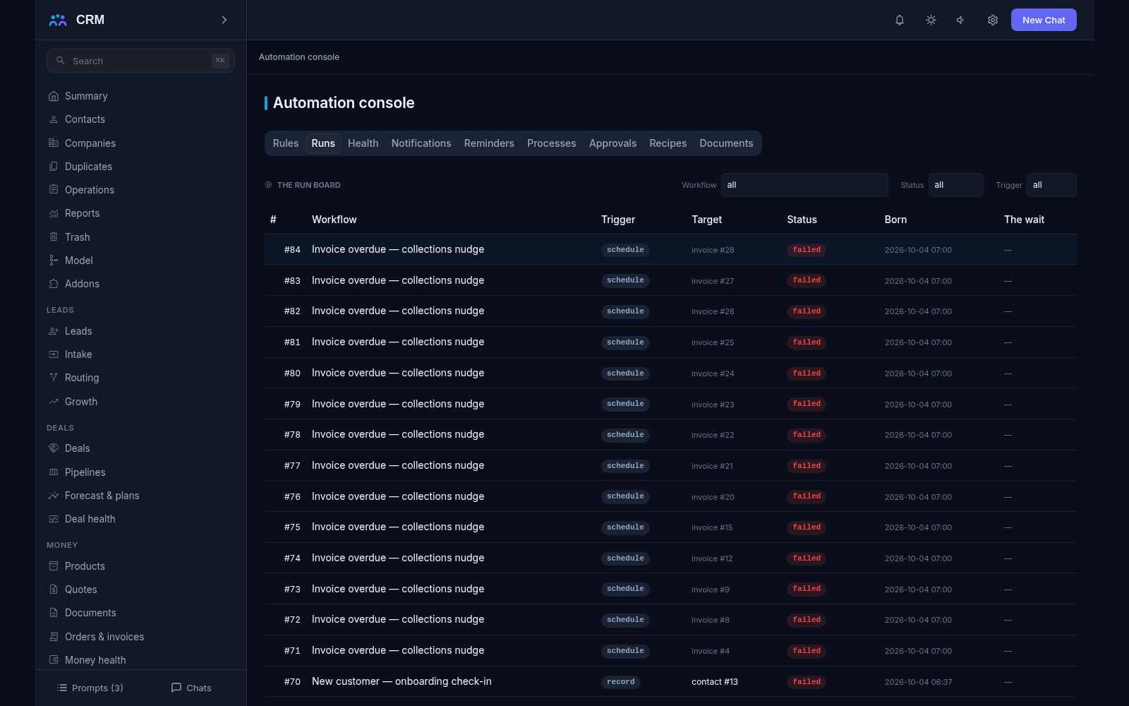
Task: Open Companies building icon
Action: [x=54, y=143]
